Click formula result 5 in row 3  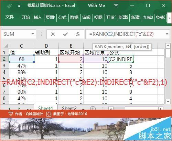pyautogui.click(x=121, y=66)
